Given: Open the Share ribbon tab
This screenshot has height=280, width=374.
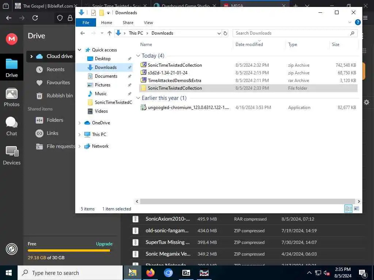Looking at the screenshot, I should tap(128, 23).
